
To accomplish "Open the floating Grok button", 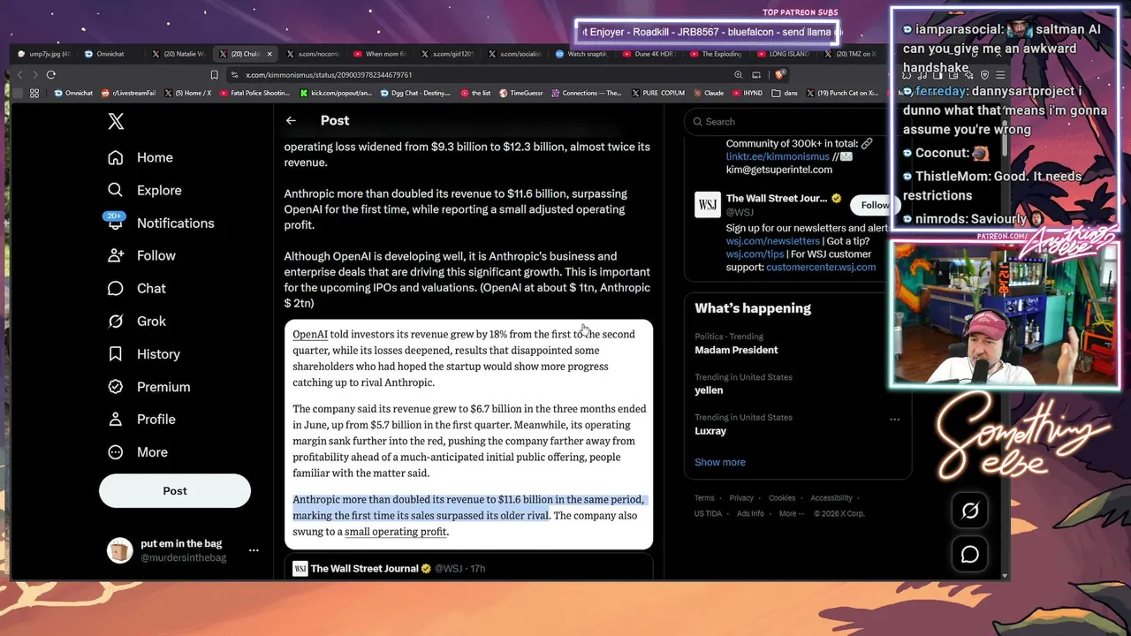I will click(x=970, y=511).
